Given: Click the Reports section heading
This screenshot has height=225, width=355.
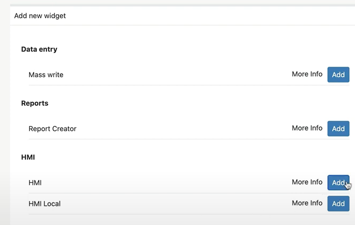Looking at the screenshot, I should point(35,103).
